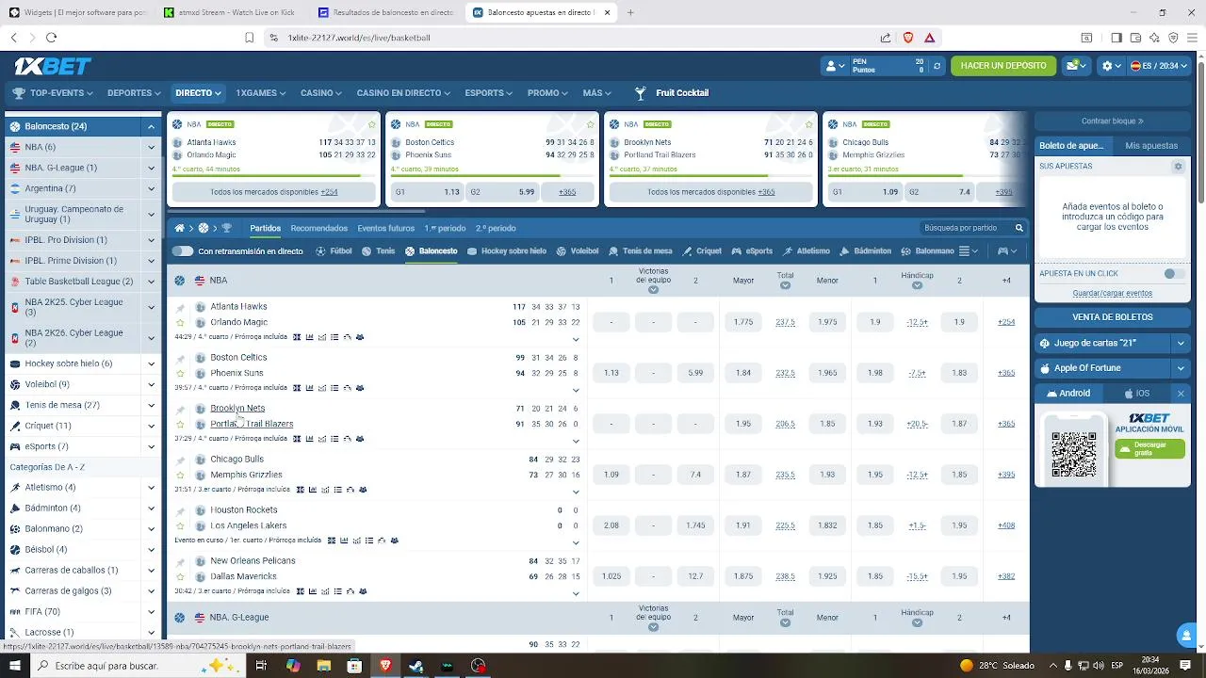Open DEPORTES menu
Viewport: 1206px width, 678px height.
135,93
